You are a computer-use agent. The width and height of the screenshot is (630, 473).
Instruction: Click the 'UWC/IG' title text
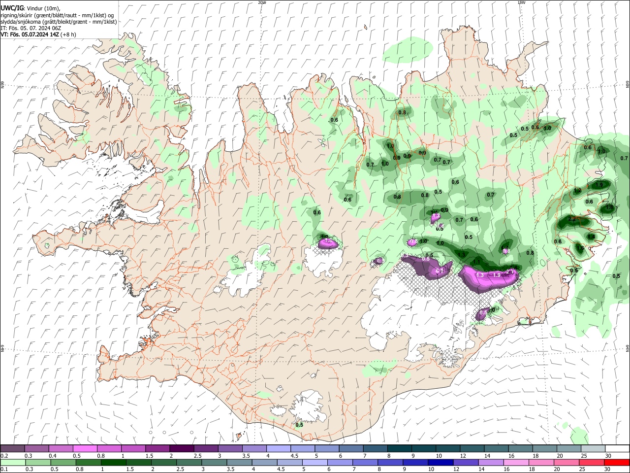coord(12,8)
